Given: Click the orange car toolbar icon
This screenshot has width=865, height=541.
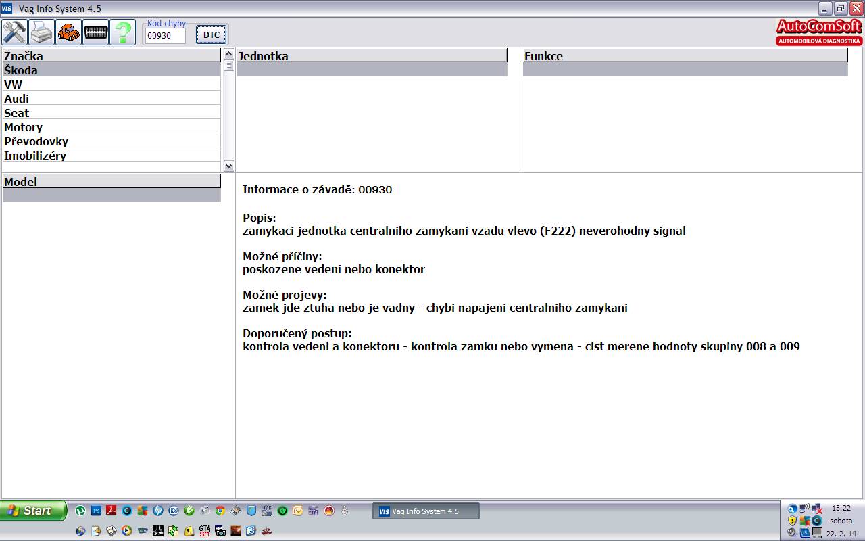Looking at the screenshot, I should click(x=68, y=32).
